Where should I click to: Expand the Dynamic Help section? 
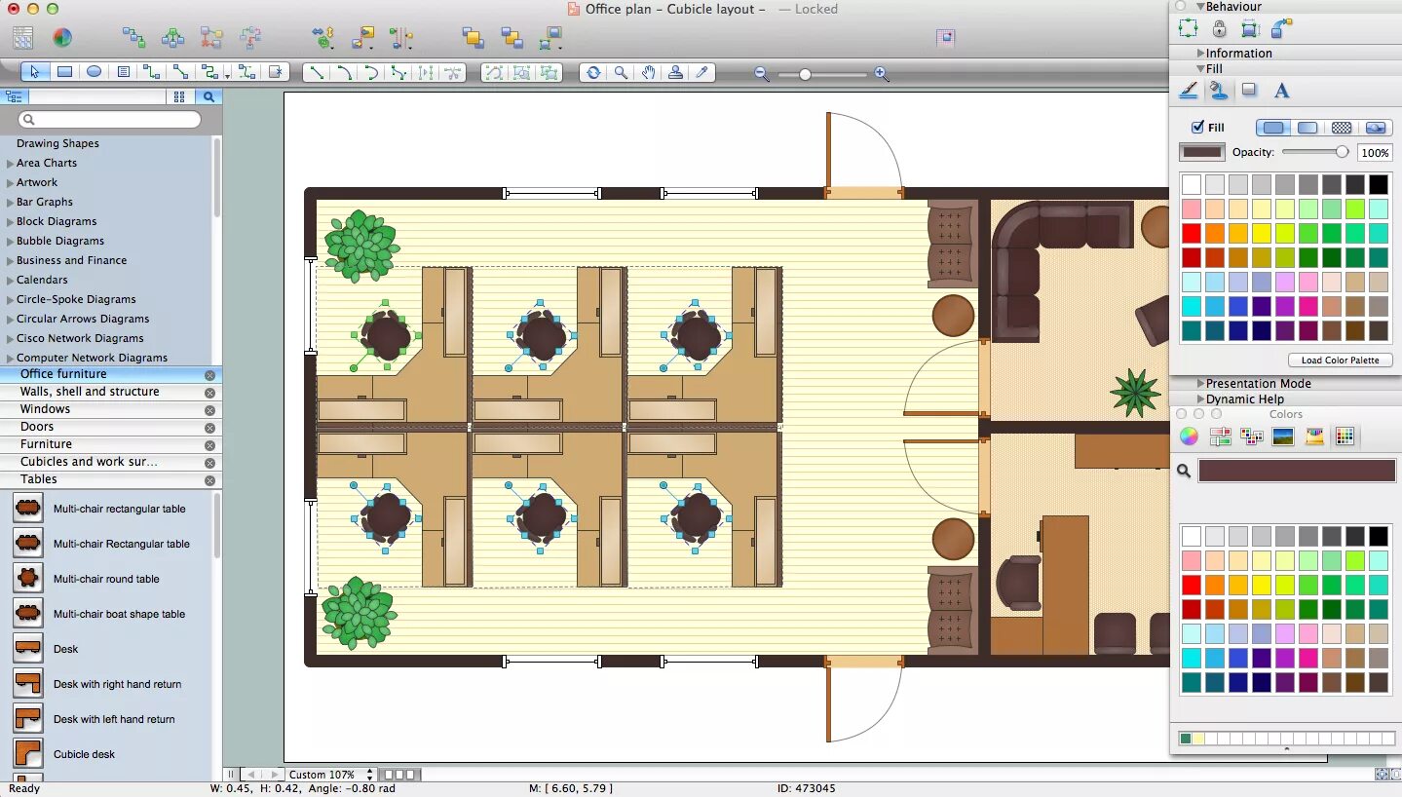pyautogui.click(x=1201, y=399)
